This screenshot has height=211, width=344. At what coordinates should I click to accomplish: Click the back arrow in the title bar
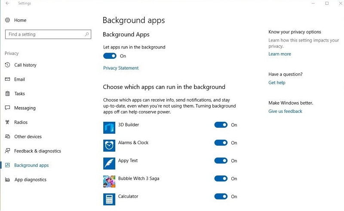click(7, 3)
